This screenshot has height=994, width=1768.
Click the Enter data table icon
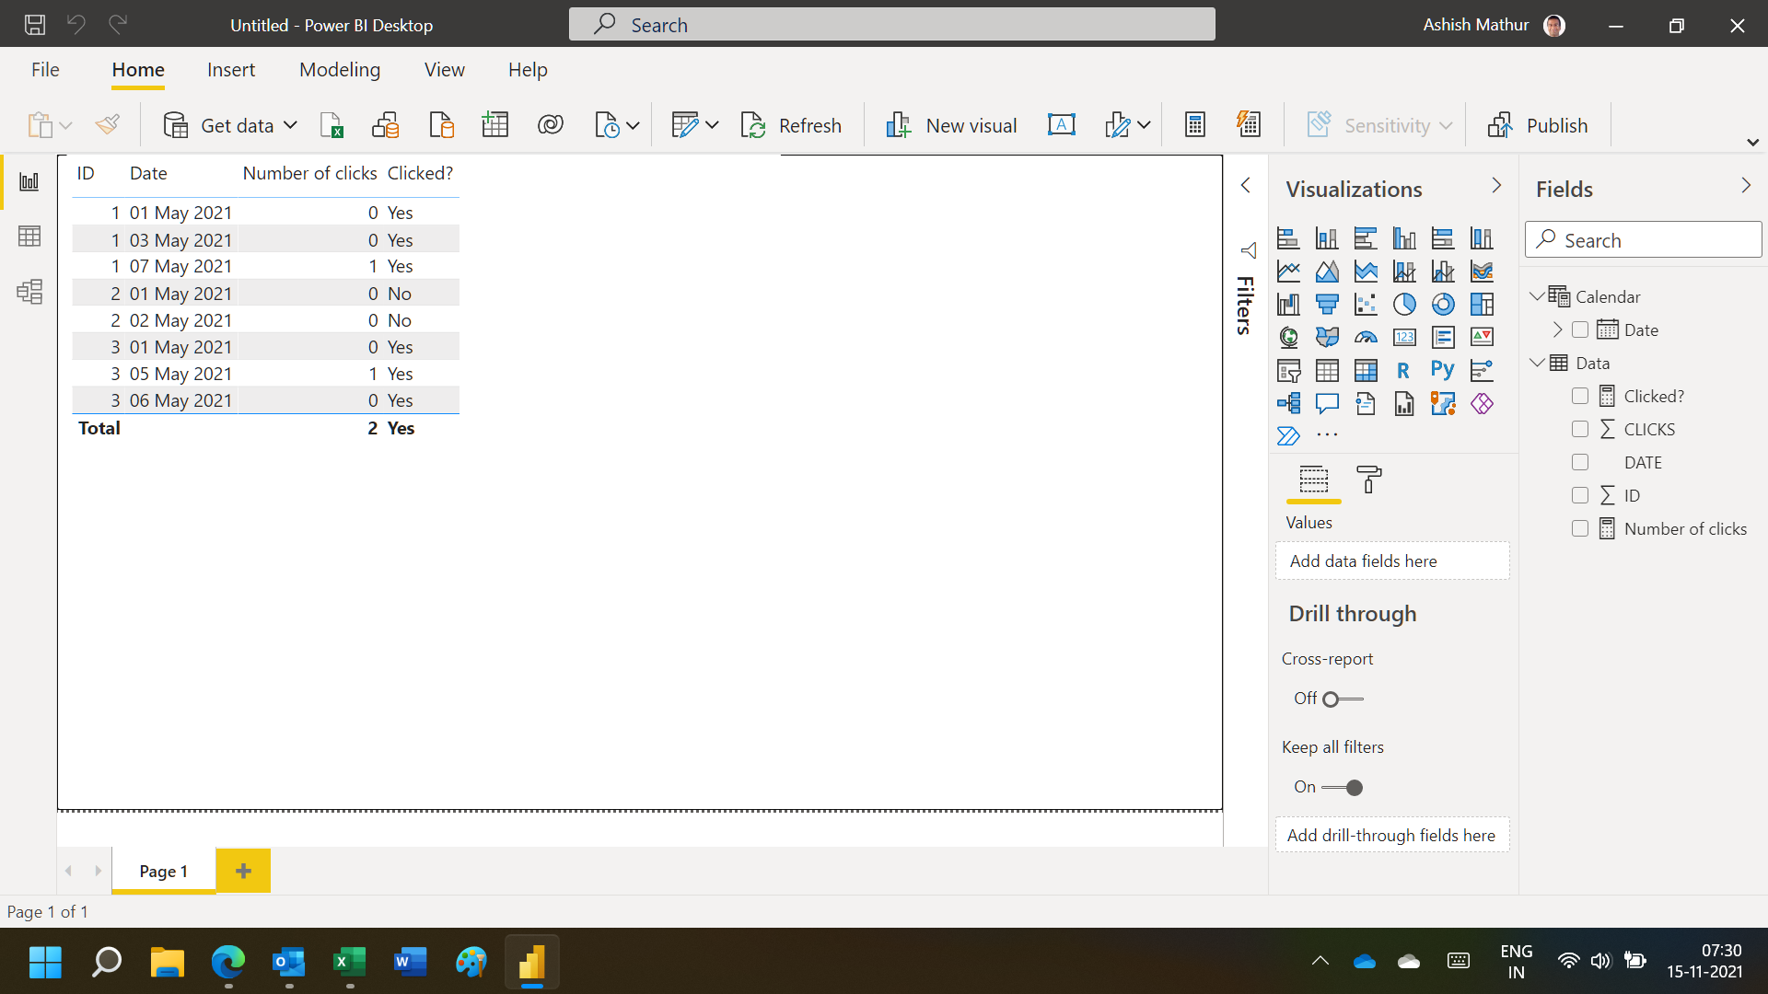[x=495, y=125]
